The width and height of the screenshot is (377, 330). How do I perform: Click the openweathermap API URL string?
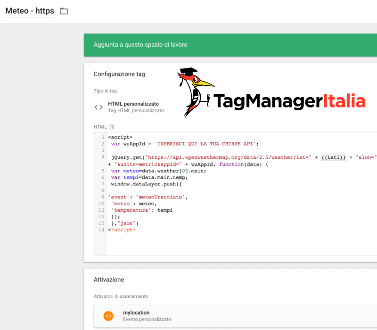pyautogui.click(x=228, y=157)
